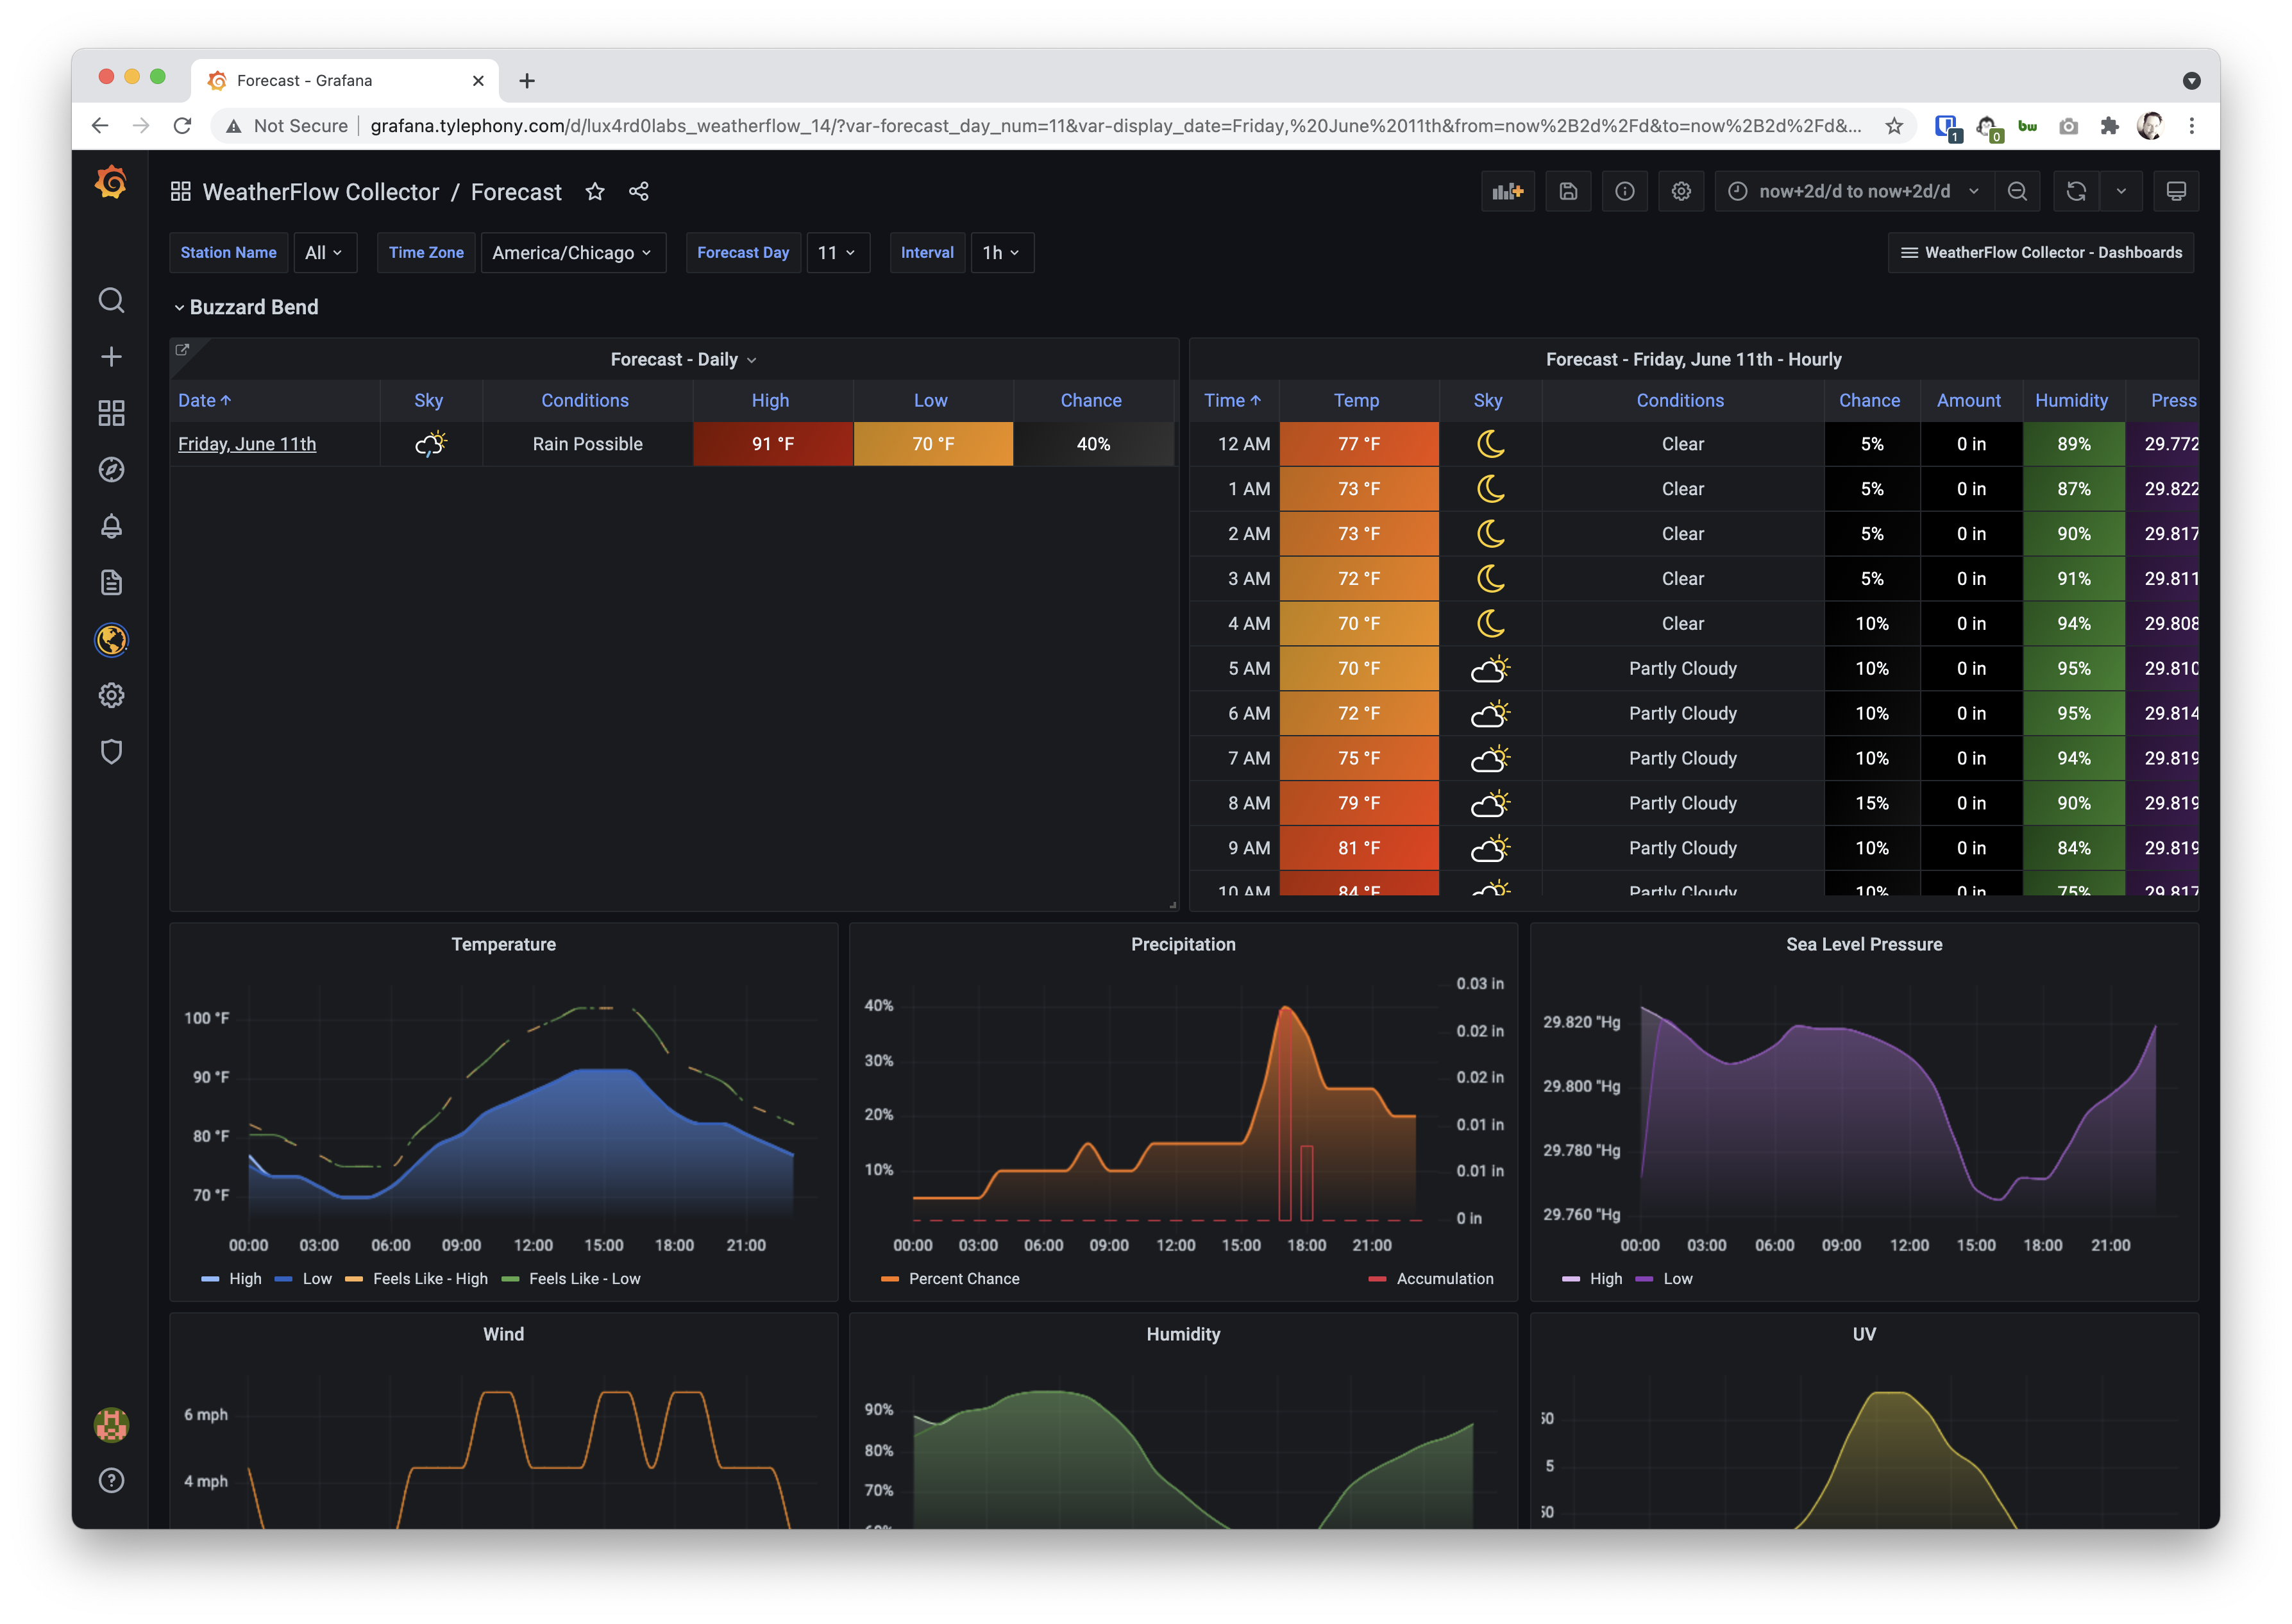Open the Grafana search icon in sidebar
The width and height of the screenshot is (2292, 1624).
tap(111, 300)
